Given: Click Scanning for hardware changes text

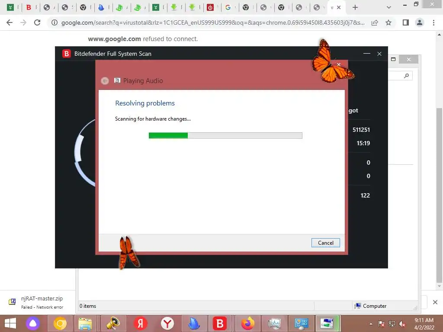Looking at the screenshot, I should [153, 119].
